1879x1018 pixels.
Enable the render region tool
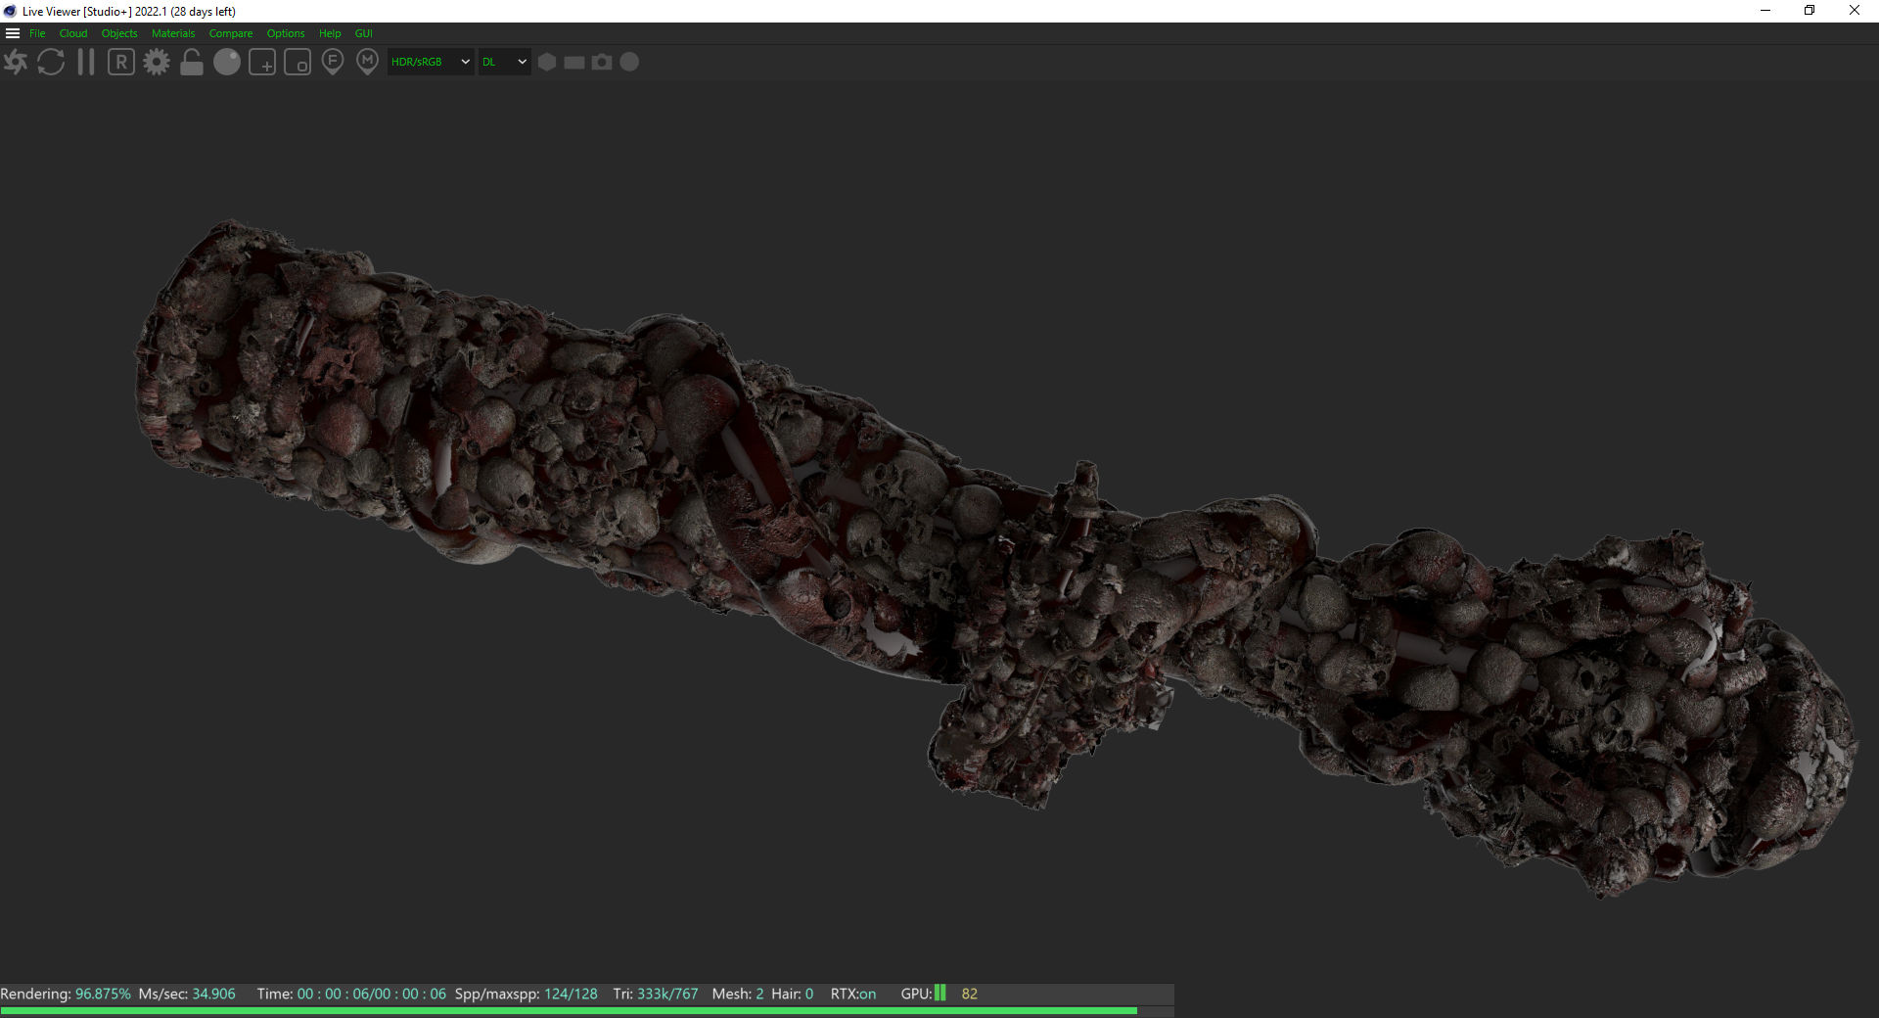click(x=262, y=63)
